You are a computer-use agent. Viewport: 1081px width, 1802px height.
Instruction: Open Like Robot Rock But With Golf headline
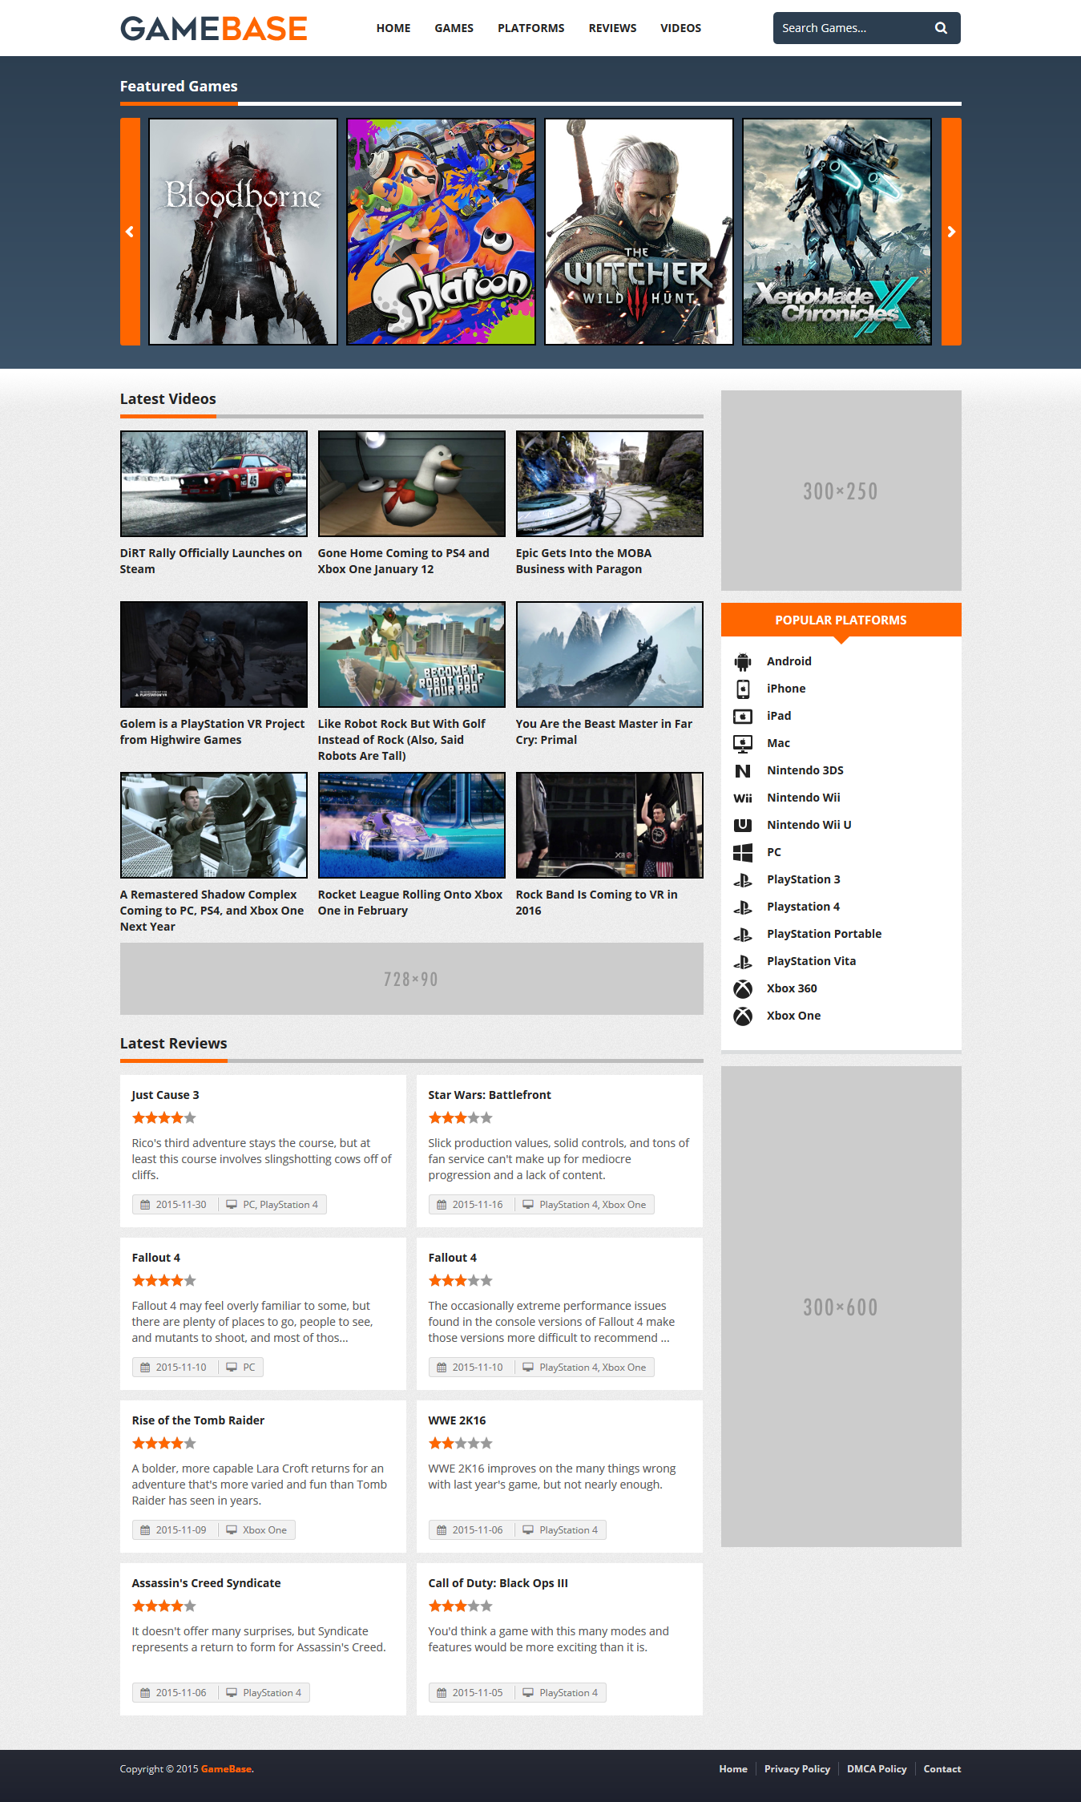coord(401,740)
